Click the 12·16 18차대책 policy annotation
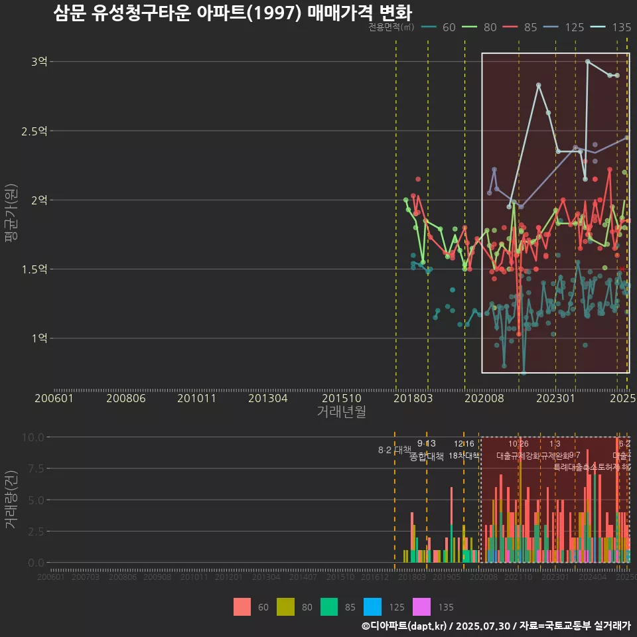637x637 pixels. coord(464,450)
